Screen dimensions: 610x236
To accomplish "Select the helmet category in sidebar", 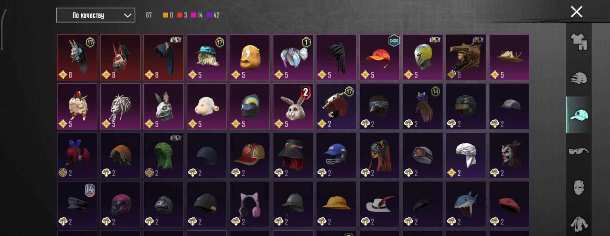I will 579,78.
